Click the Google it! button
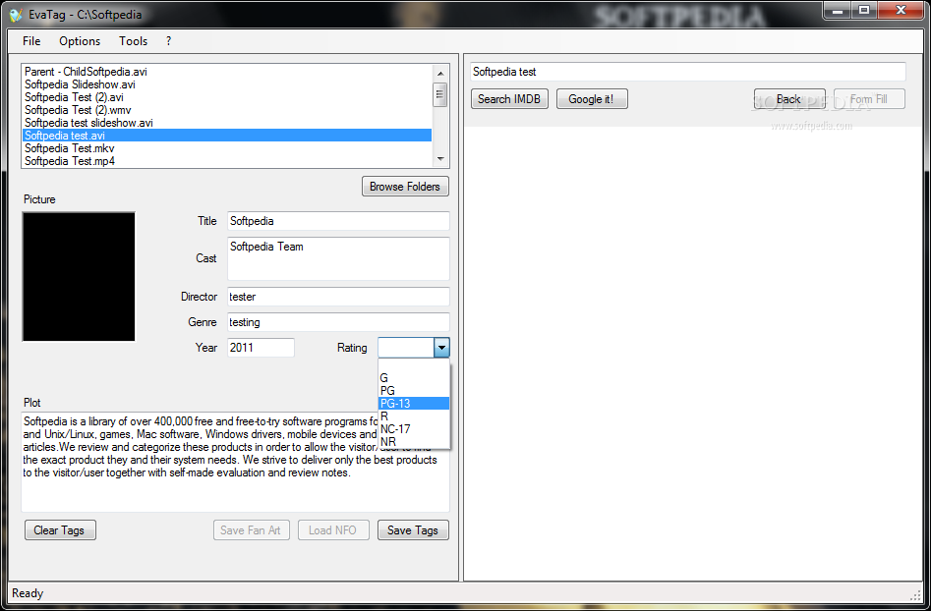 (592, 99)
